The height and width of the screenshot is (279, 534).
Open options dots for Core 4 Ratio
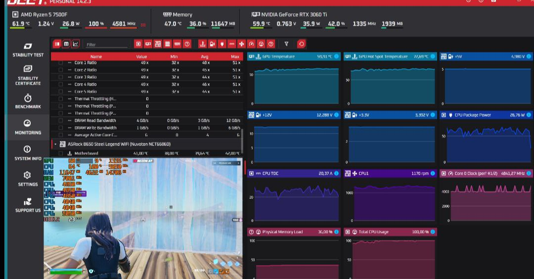(70, 85)
